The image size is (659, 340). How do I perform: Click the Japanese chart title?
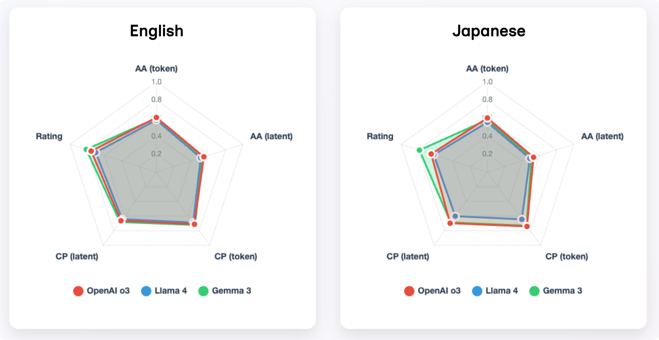489,31
